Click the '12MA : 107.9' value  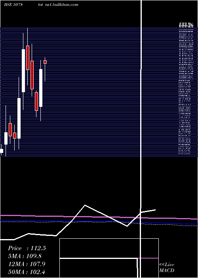click(x=27, y=264)
